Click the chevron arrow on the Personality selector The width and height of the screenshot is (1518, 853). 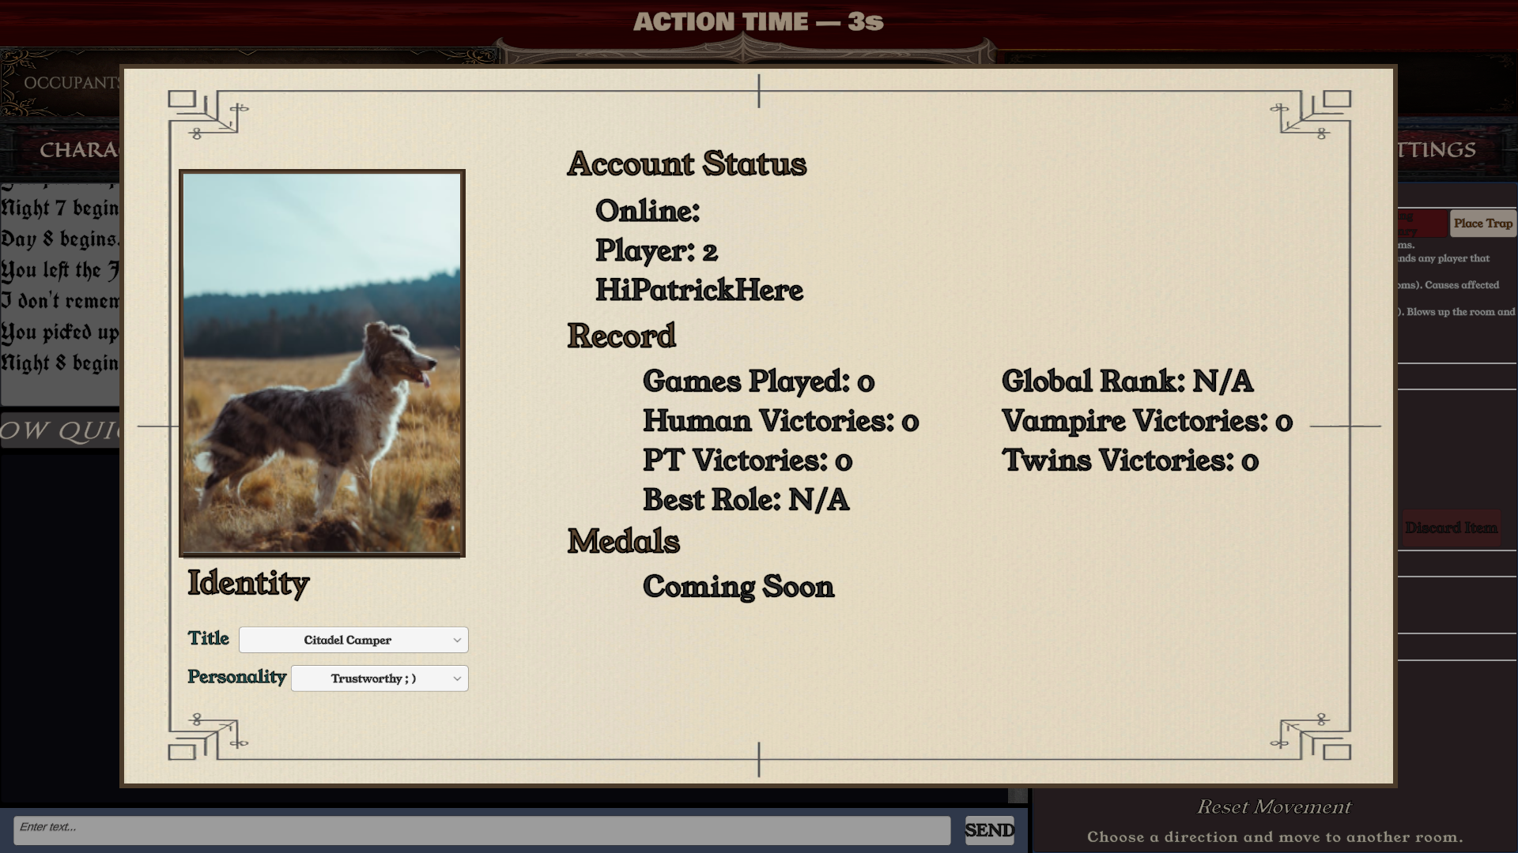457,678
